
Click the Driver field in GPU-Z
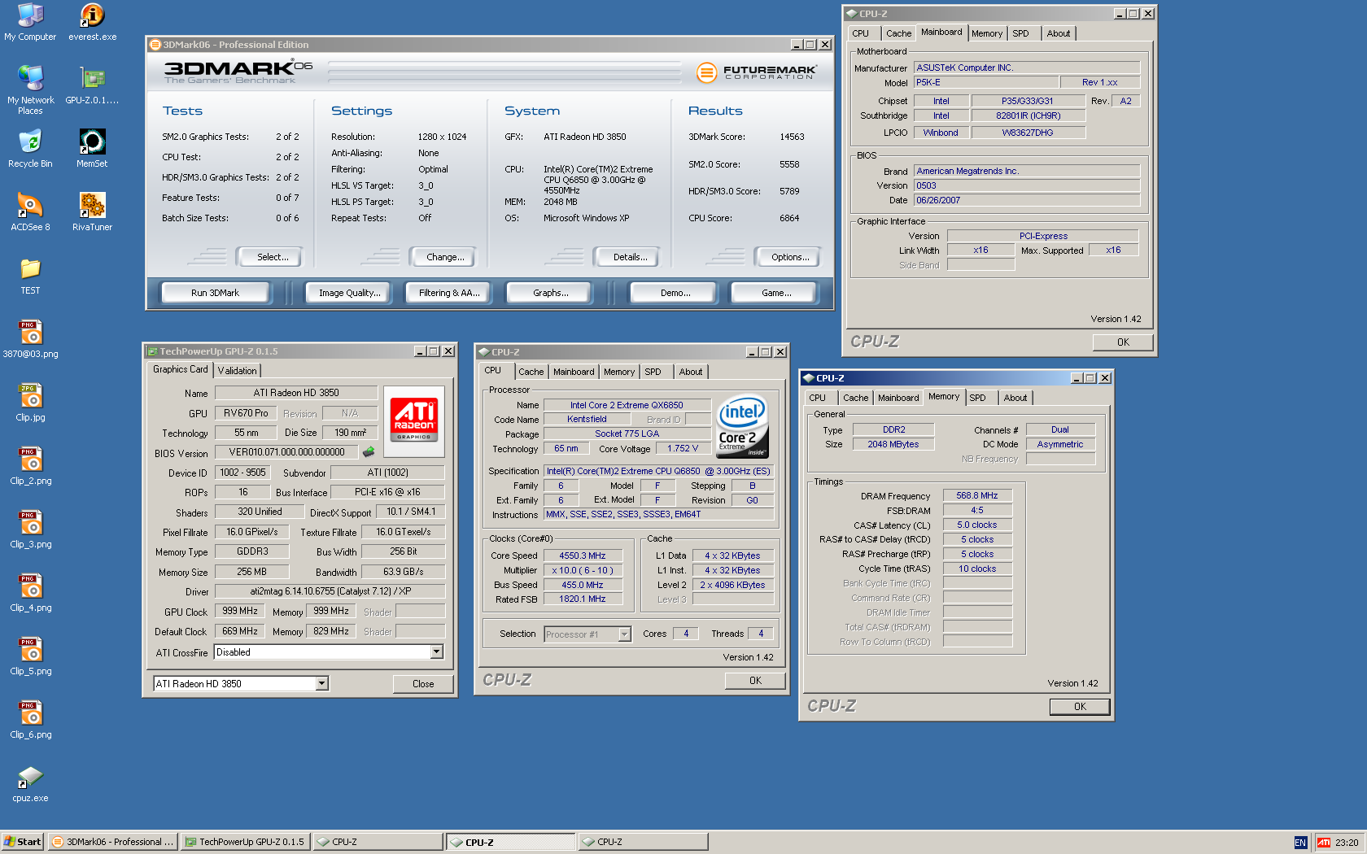(330, 591)
